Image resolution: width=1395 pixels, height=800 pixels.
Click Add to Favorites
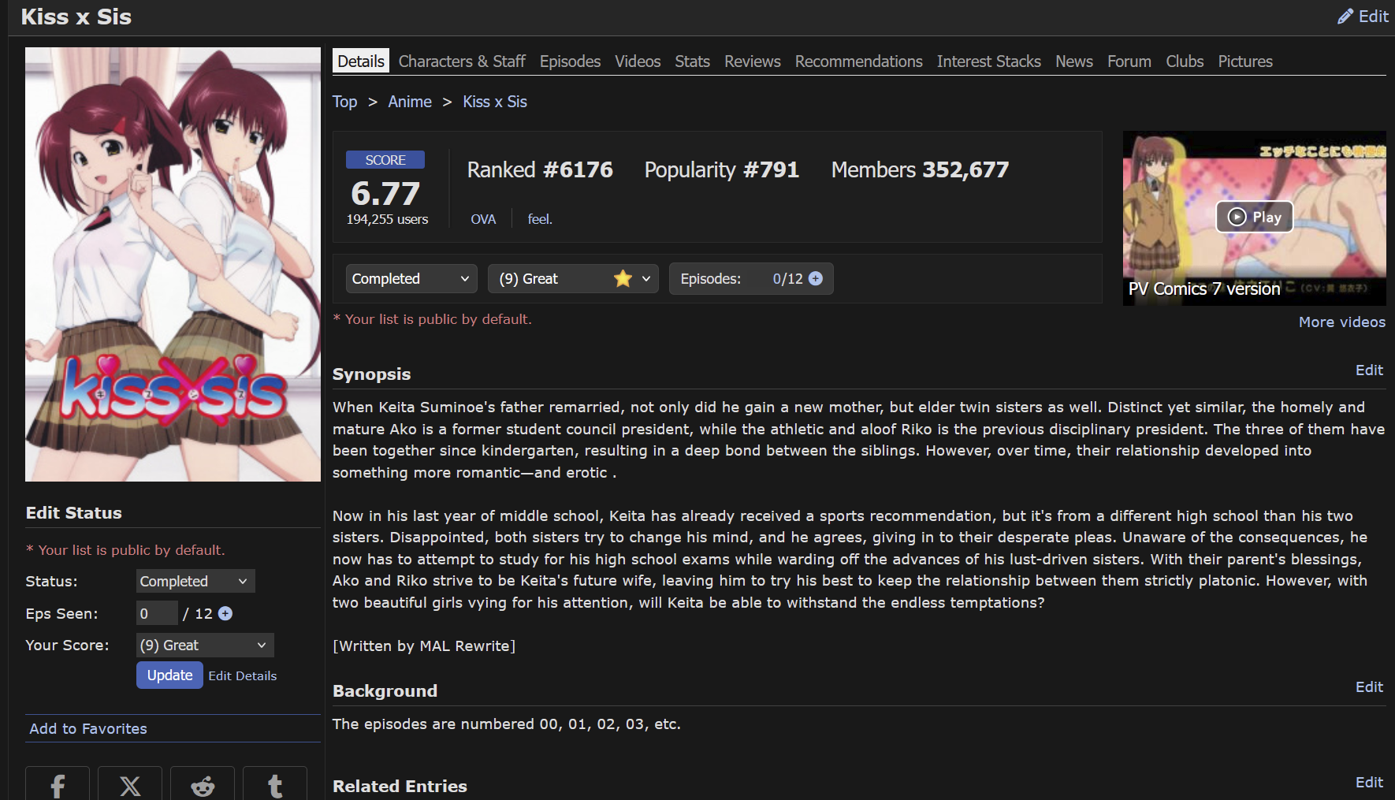point(88,728)
